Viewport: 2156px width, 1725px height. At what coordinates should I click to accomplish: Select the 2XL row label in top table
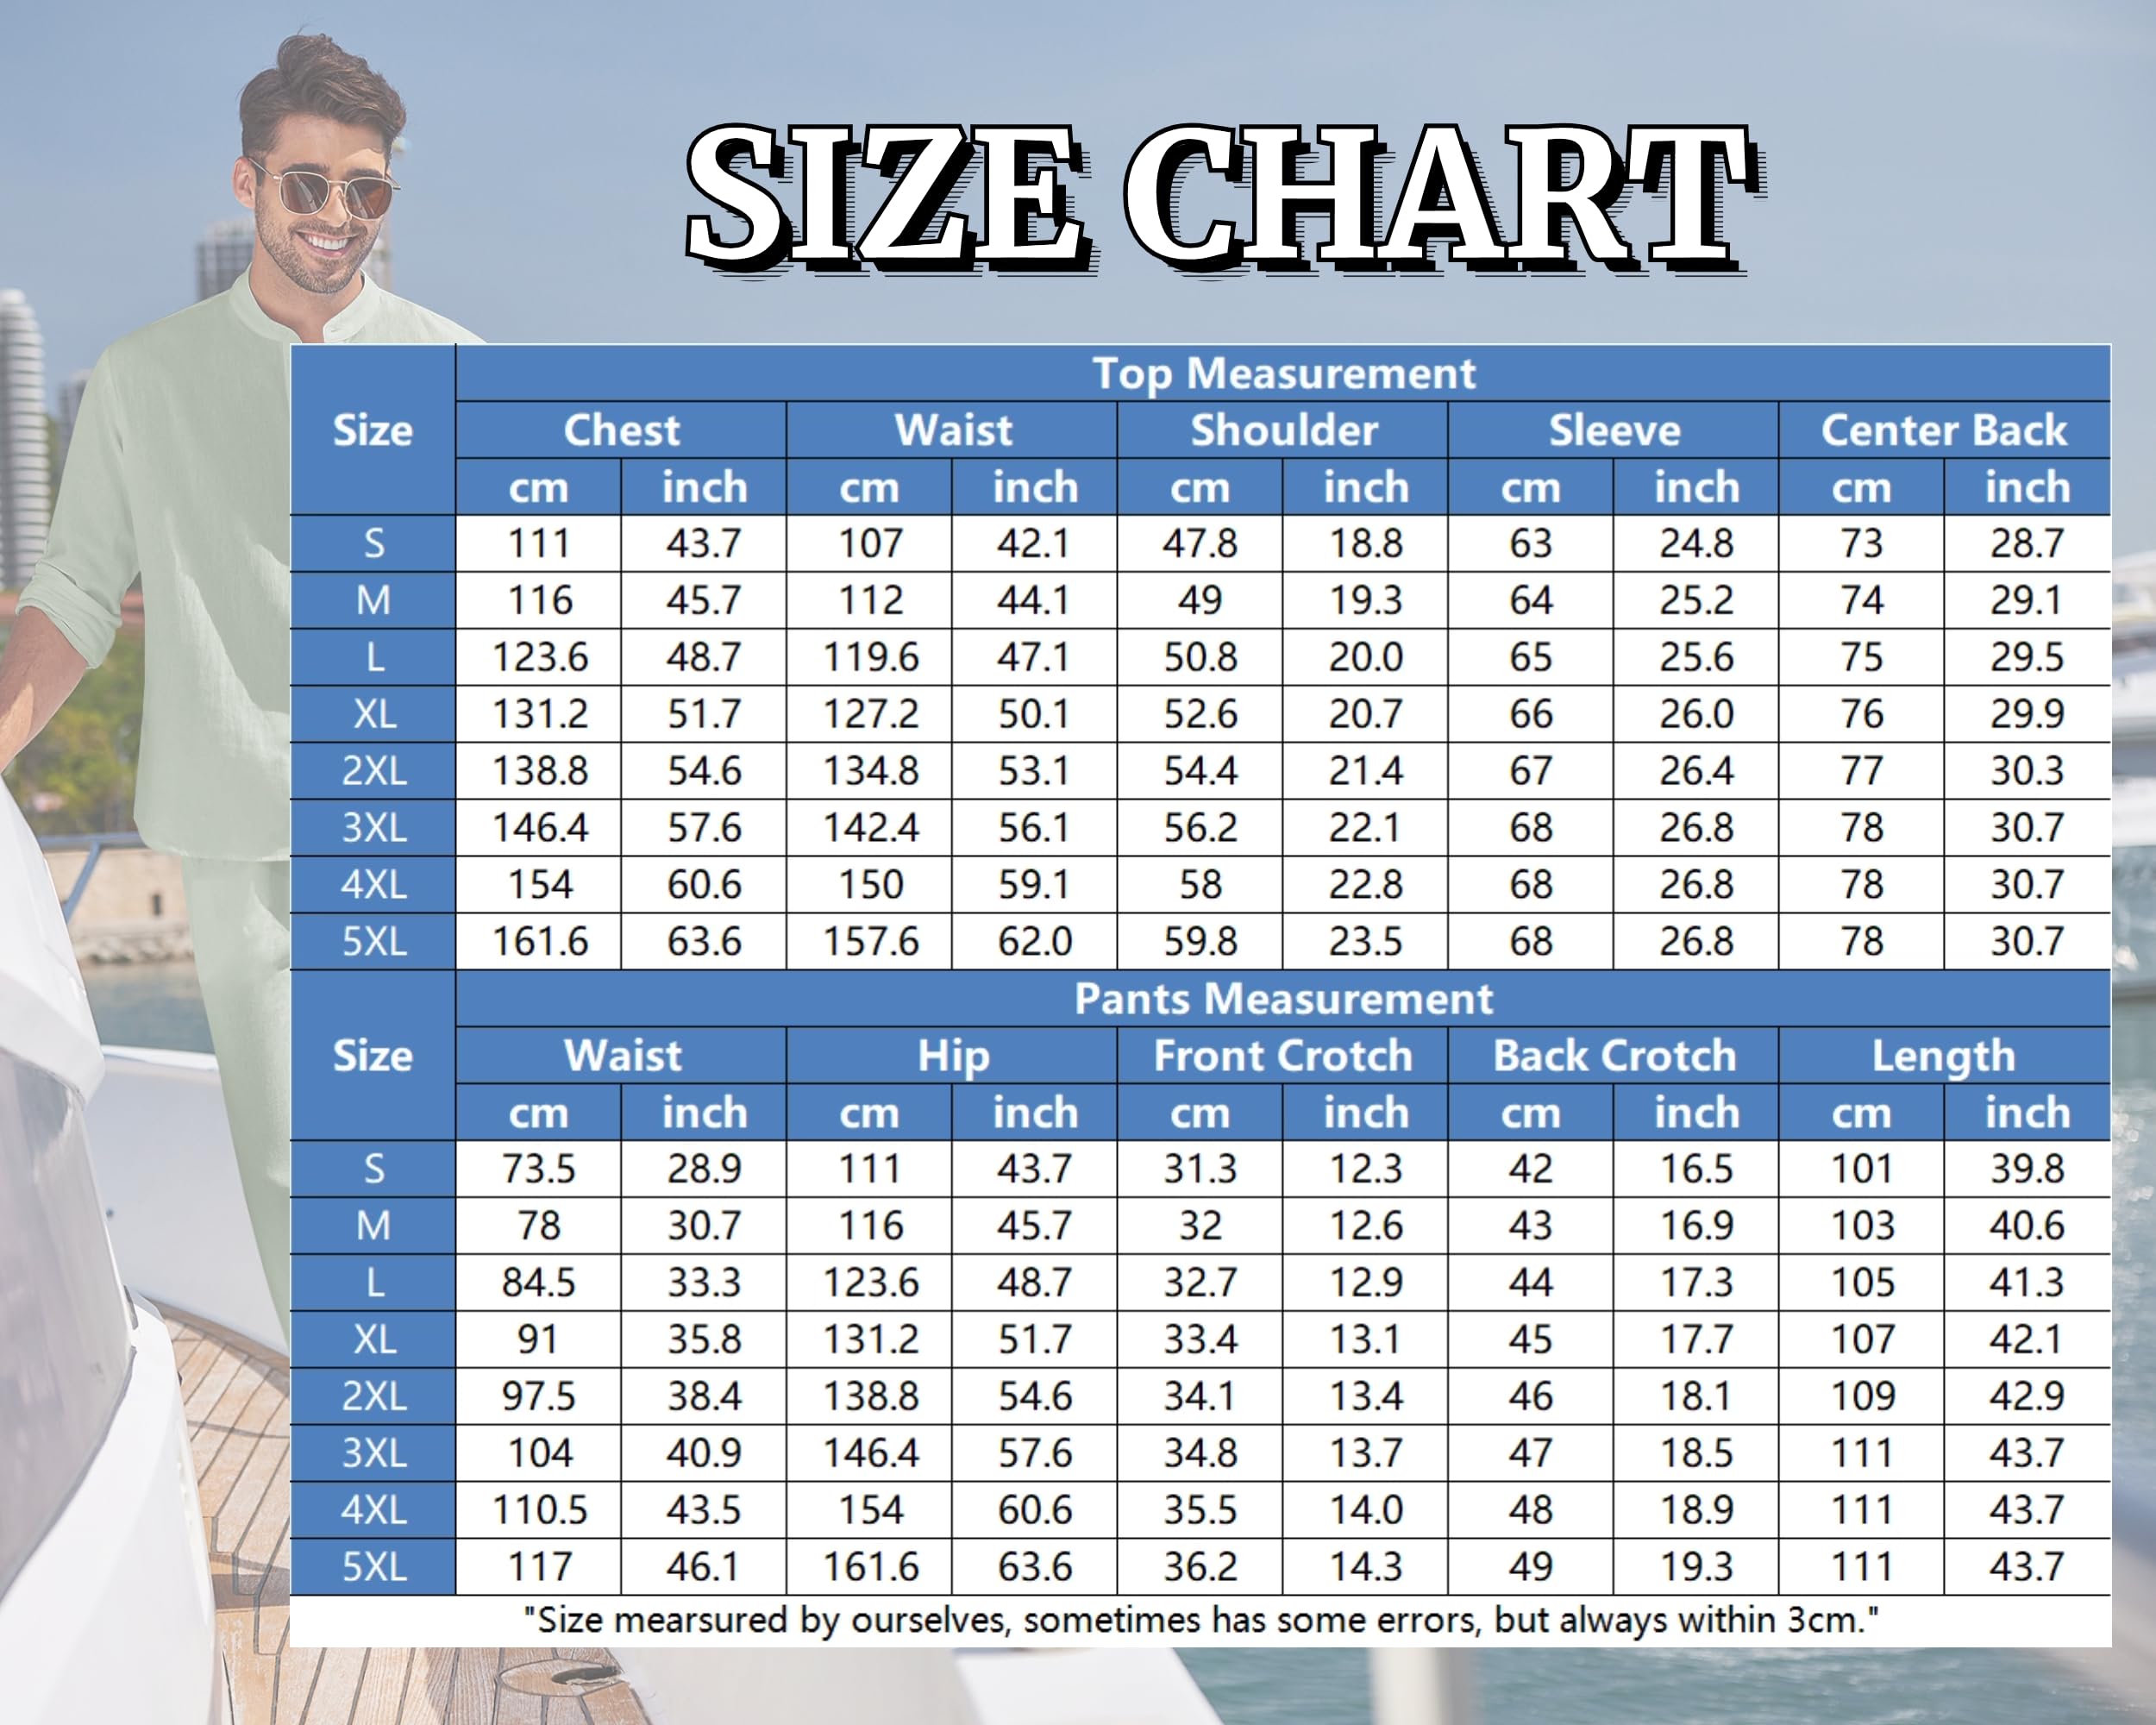373,770
